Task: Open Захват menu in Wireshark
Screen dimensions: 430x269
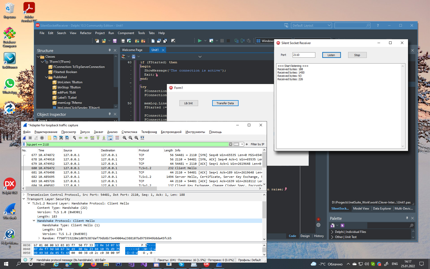Action: pyautogui.click(x=99, y=132)
